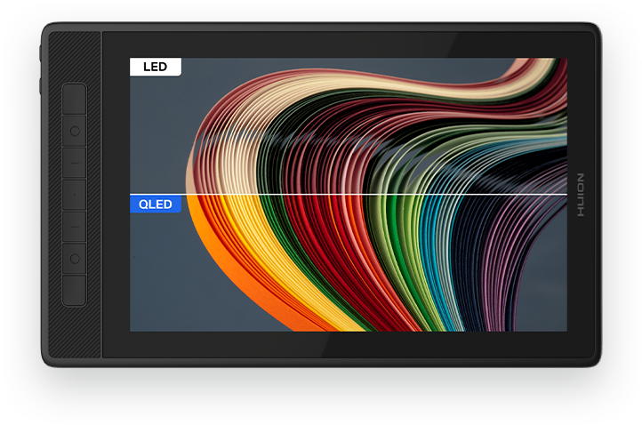Viewport: 642px width, 425px height.
Task: Click the white LED/QLED divider line
Action: (x=373, y=194)
